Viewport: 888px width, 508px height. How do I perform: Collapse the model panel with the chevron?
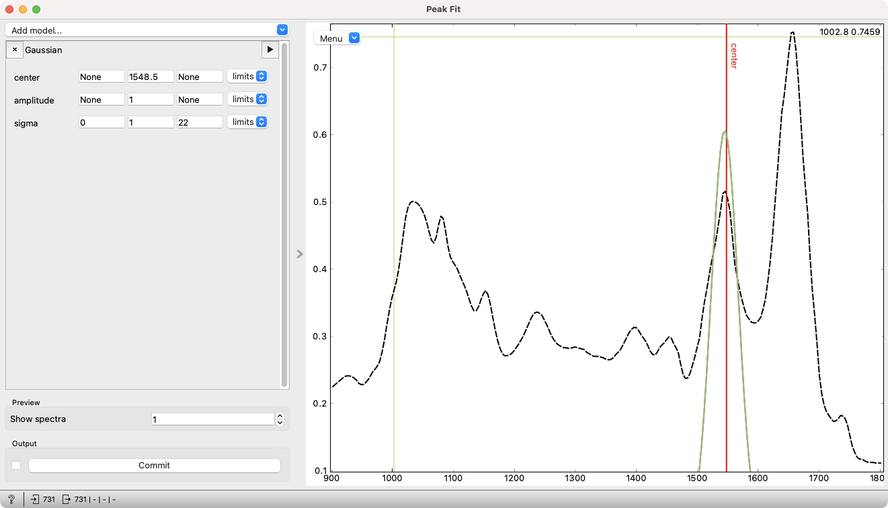300,254
